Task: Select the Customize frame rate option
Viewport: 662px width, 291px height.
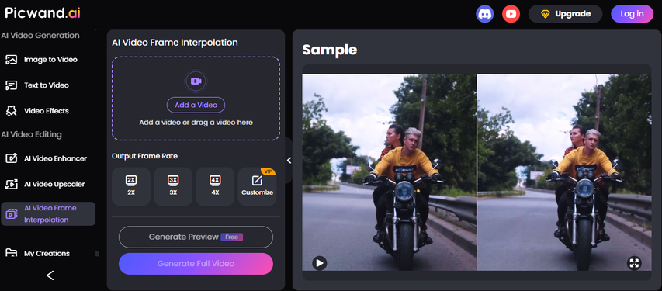Action: pyautogui.click(x=257, y=186)
